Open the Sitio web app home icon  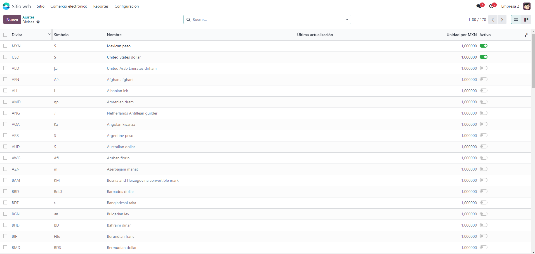pyautogui.click(x=6, y=6)
